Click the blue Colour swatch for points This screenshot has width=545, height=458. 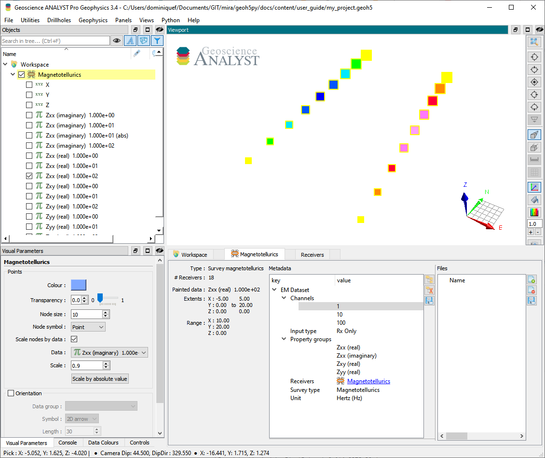click(79, 285)
